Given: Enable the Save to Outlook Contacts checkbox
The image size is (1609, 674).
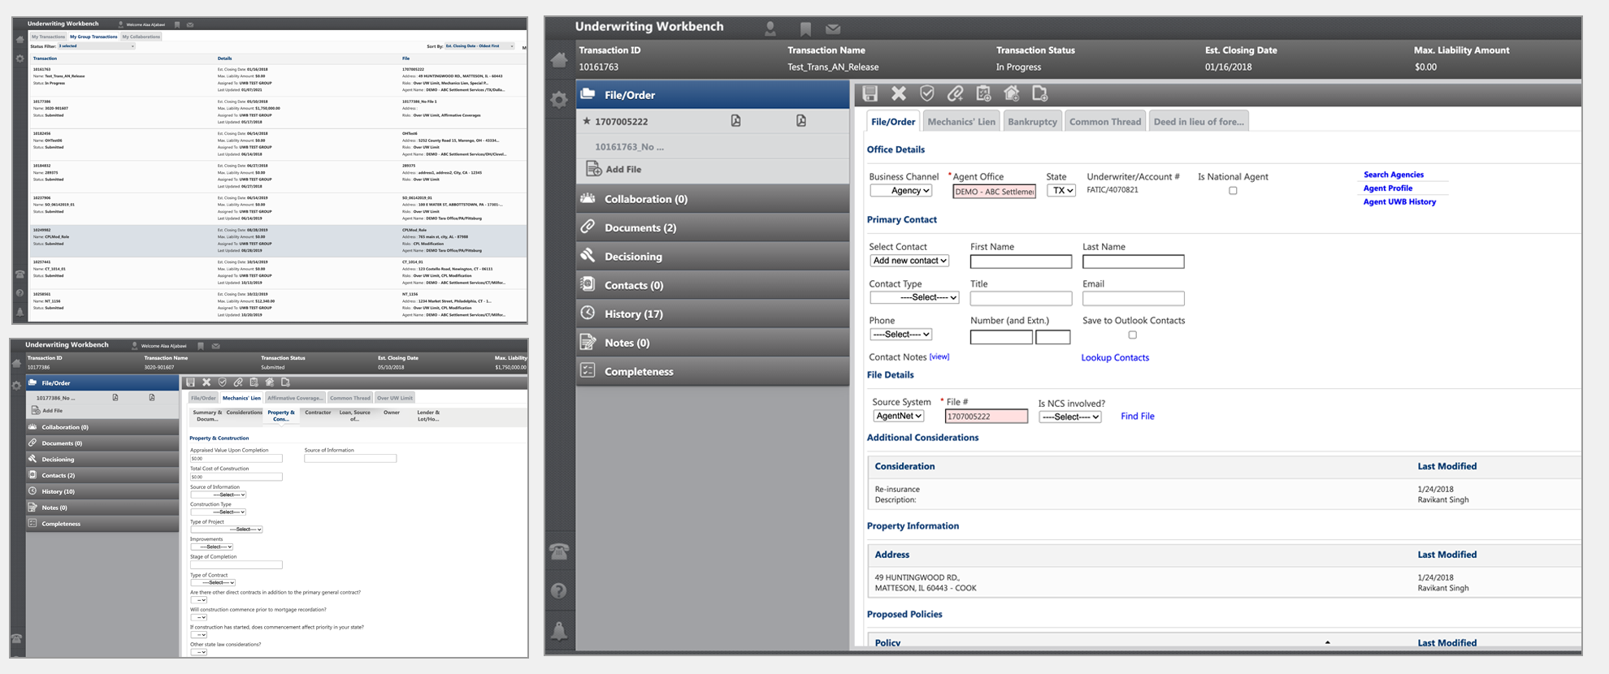Looking at the screenshot, I should (1132, 335).
